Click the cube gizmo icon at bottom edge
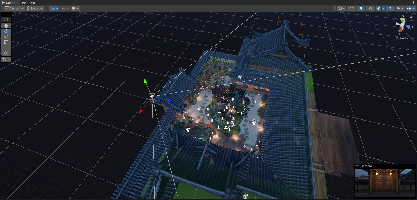 pos(246,196)
